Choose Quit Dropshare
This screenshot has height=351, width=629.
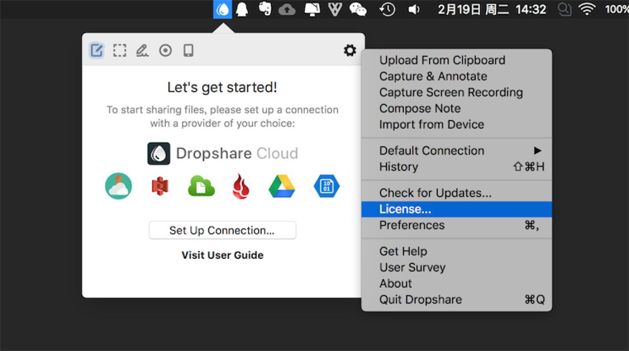(457, 300)
